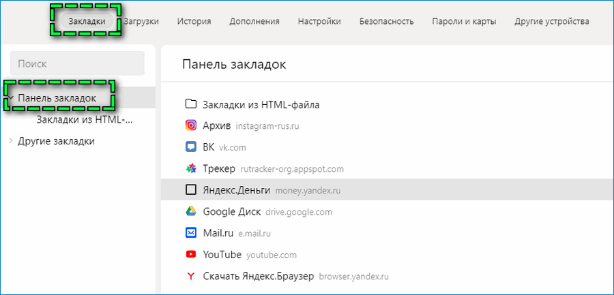Switch to the Безопасность tab
This screenshot has width=614, height=295.
tap(387, 21)
